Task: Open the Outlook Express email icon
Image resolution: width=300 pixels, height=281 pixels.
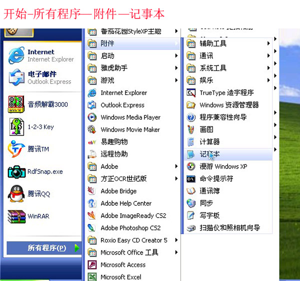Action: pyautogui.click(x=16, y=77)
